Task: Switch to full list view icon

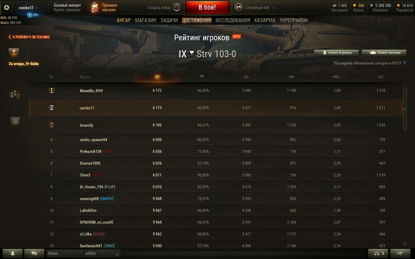Action: pos(15,121)
